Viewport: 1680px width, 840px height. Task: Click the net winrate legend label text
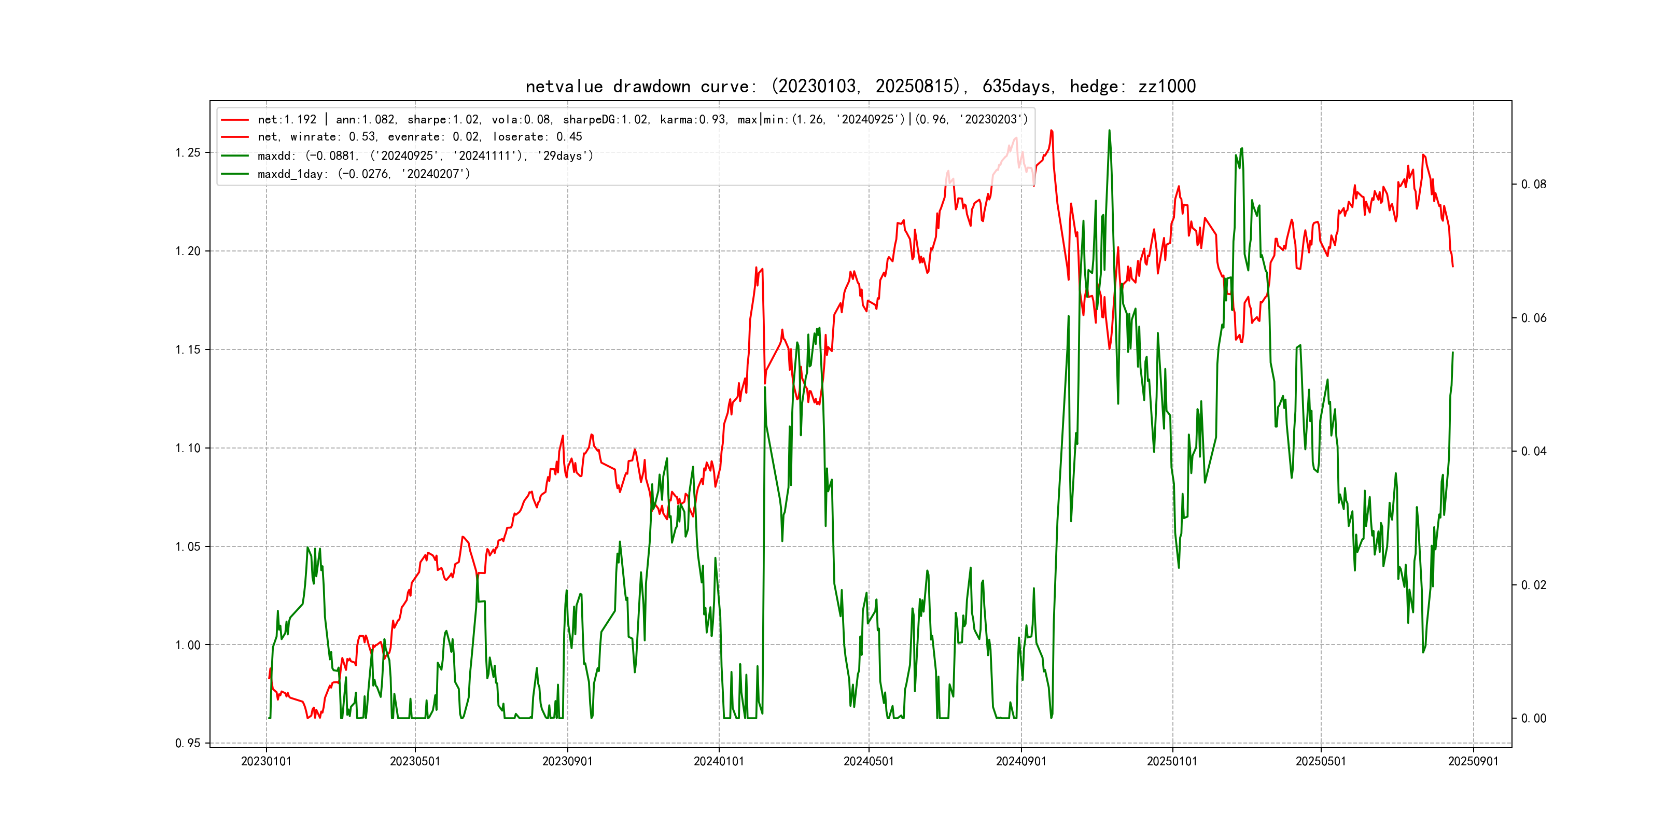click(x=419, y=137)
